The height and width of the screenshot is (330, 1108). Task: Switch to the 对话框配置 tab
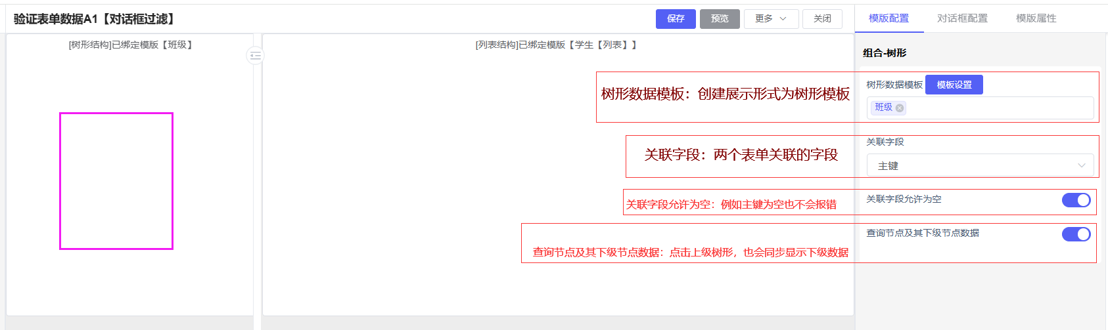point(962,18)
